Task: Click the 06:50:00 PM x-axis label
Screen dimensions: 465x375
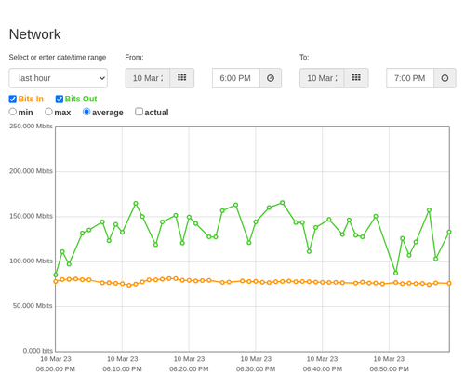Action: tap(389, 369)
